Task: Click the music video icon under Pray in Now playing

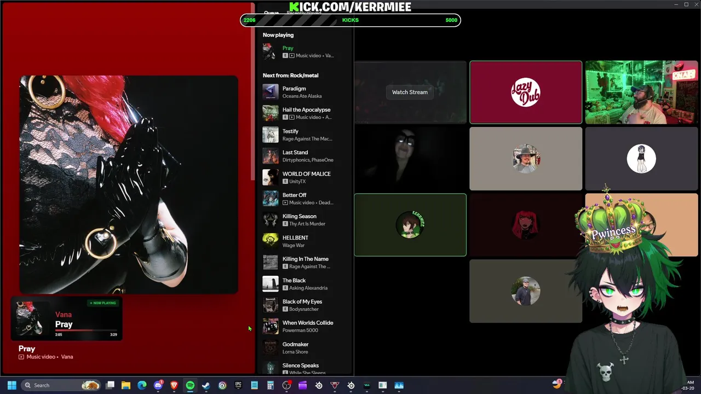Action: tap(291, 56)
